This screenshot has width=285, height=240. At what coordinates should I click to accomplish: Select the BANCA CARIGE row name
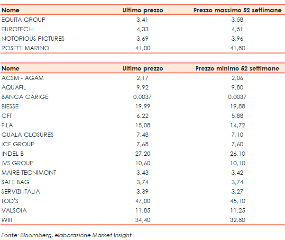[x=25, y=97]
